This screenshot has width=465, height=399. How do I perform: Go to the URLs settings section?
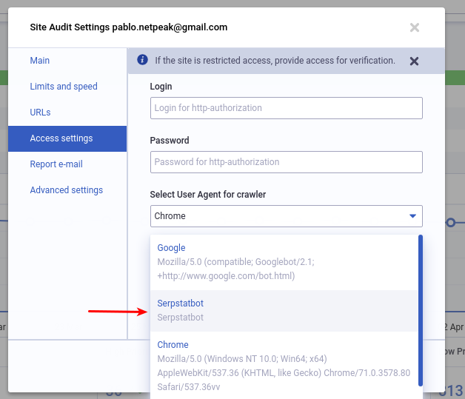40,113
